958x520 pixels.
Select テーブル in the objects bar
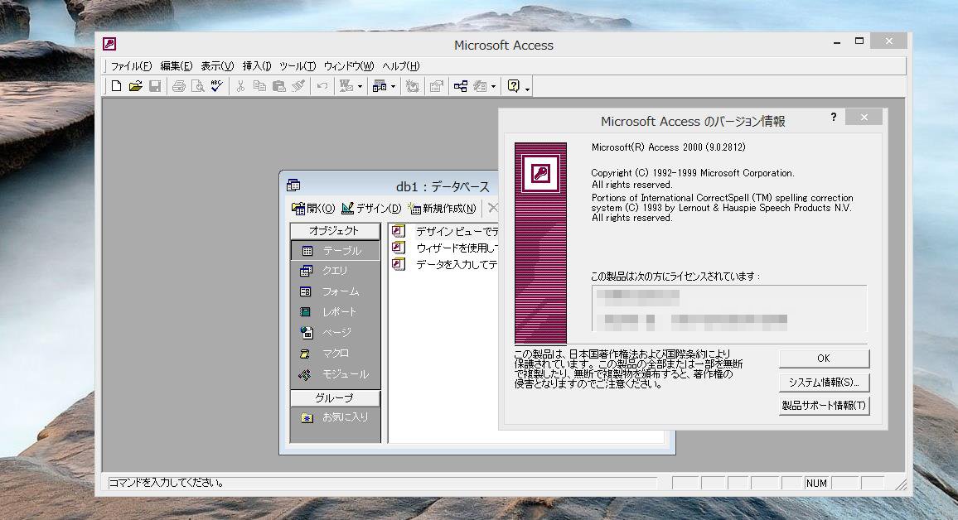[x=336, y=251]
